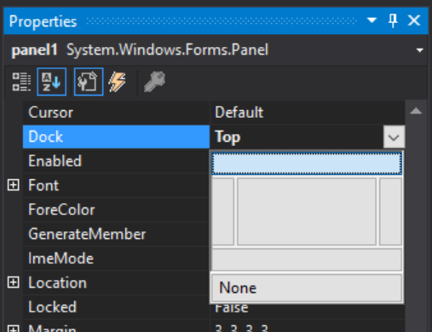Choose the Left dock region
The width and height of the screenshot is (432, 332).
[x=223, y=212]
